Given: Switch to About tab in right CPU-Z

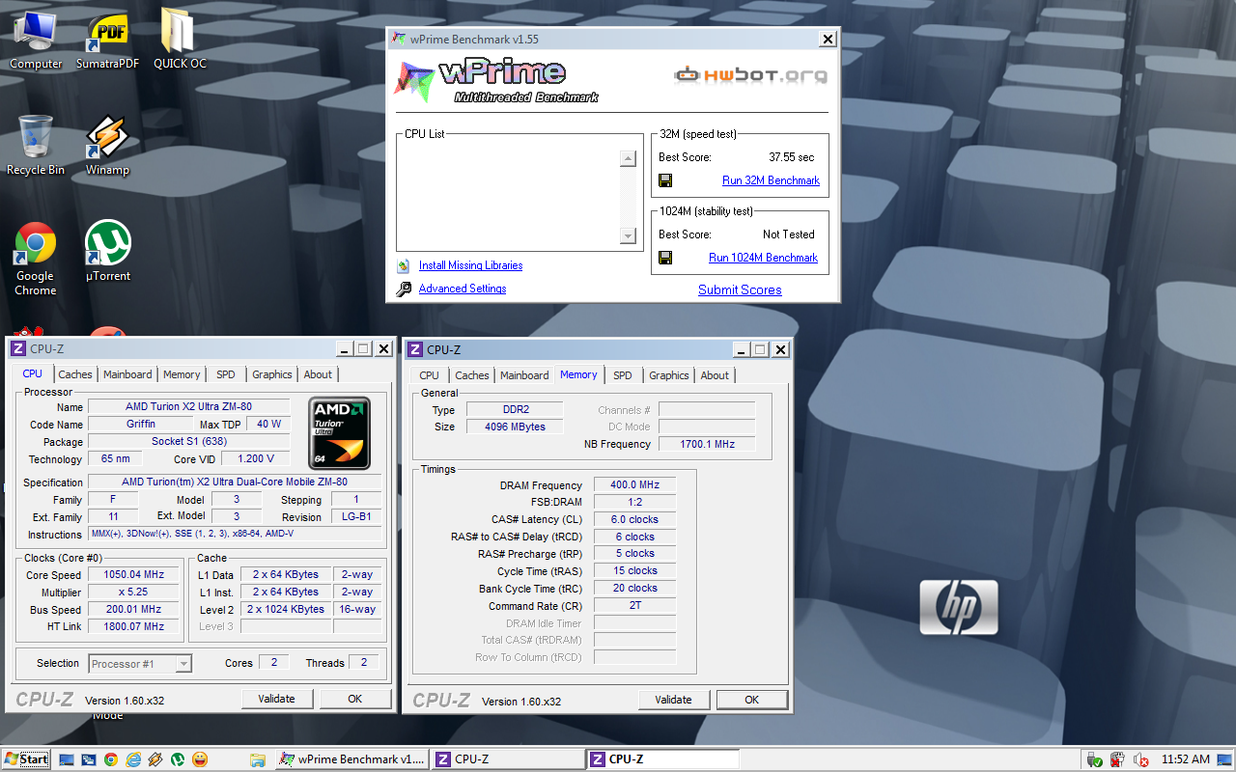Looking at the screenshot, I should click(x=715, y=375).
